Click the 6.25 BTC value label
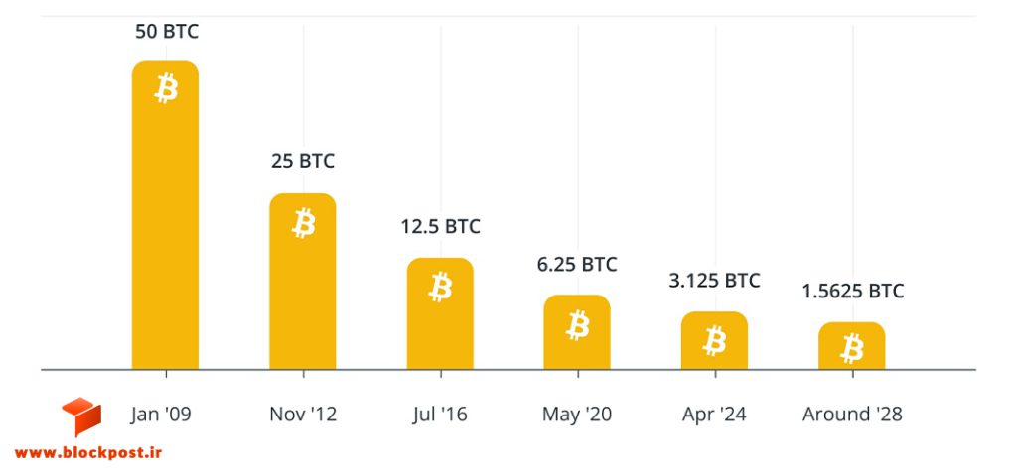This screenshot has width=1017, height=476. click(x=577, y=264)
